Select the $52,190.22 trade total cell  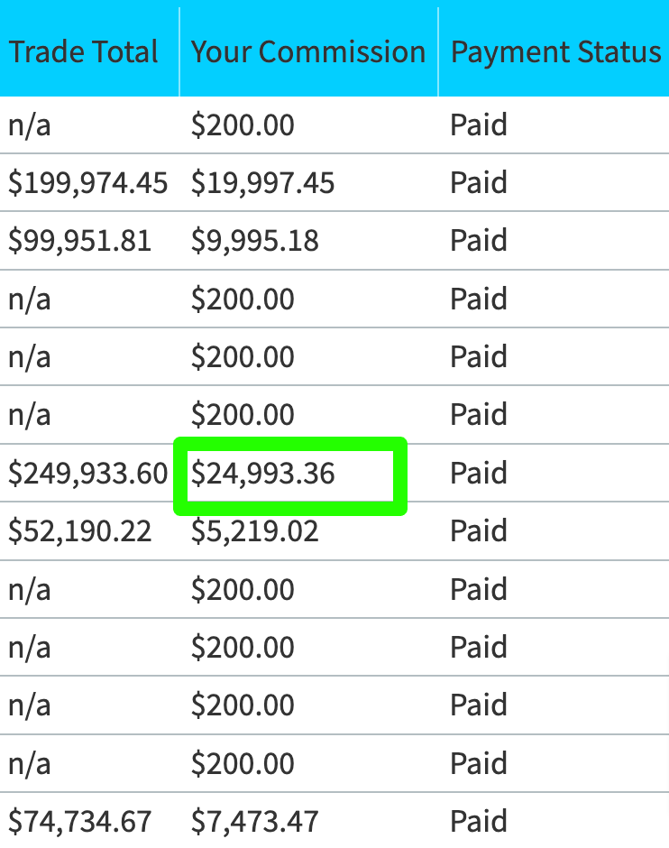coord(79,531)
